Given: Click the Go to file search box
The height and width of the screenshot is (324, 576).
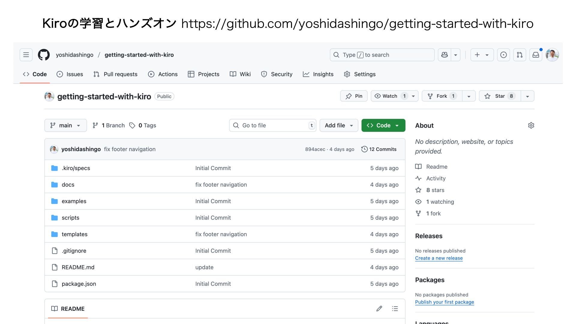Looking at the screenshot, I should [x=273, y=125].
